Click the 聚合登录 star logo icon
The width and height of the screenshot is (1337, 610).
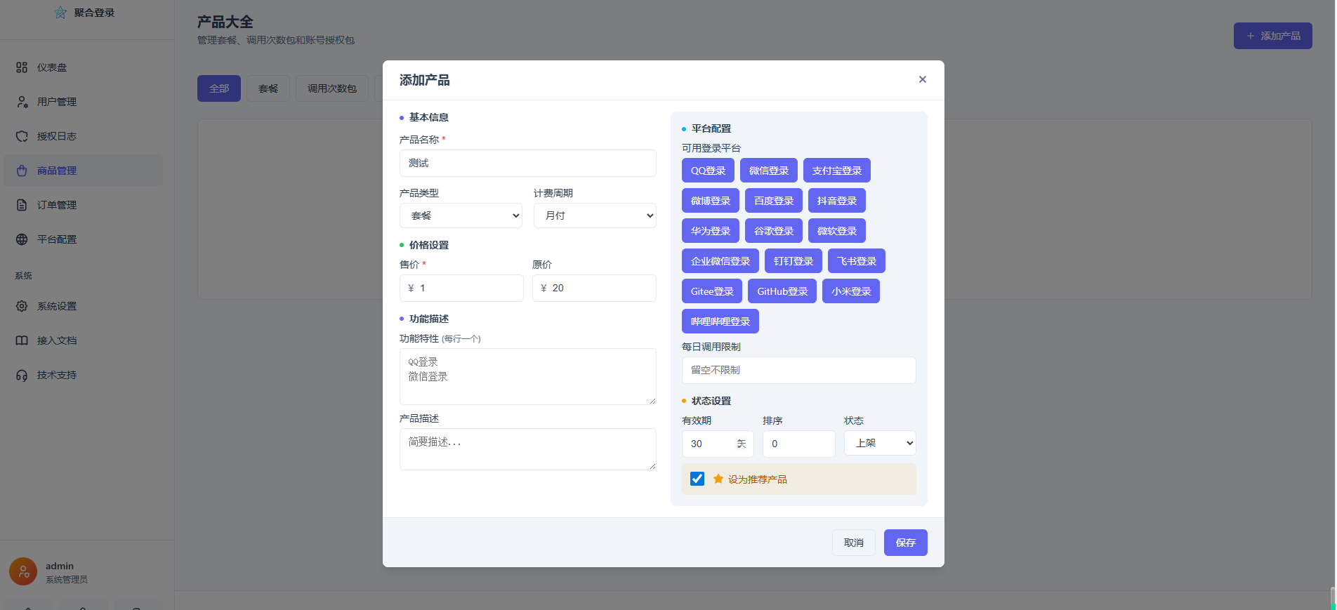(60, 13)
